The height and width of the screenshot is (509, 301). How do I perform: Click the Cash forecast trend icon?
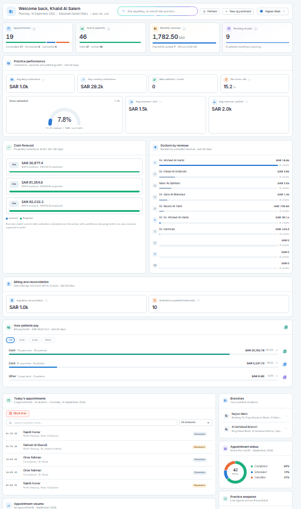(x=9, y=147)
